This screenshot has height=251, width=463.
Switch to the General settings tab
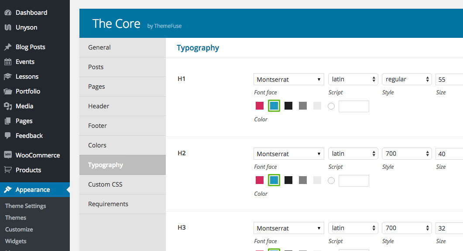click(123, 47)
